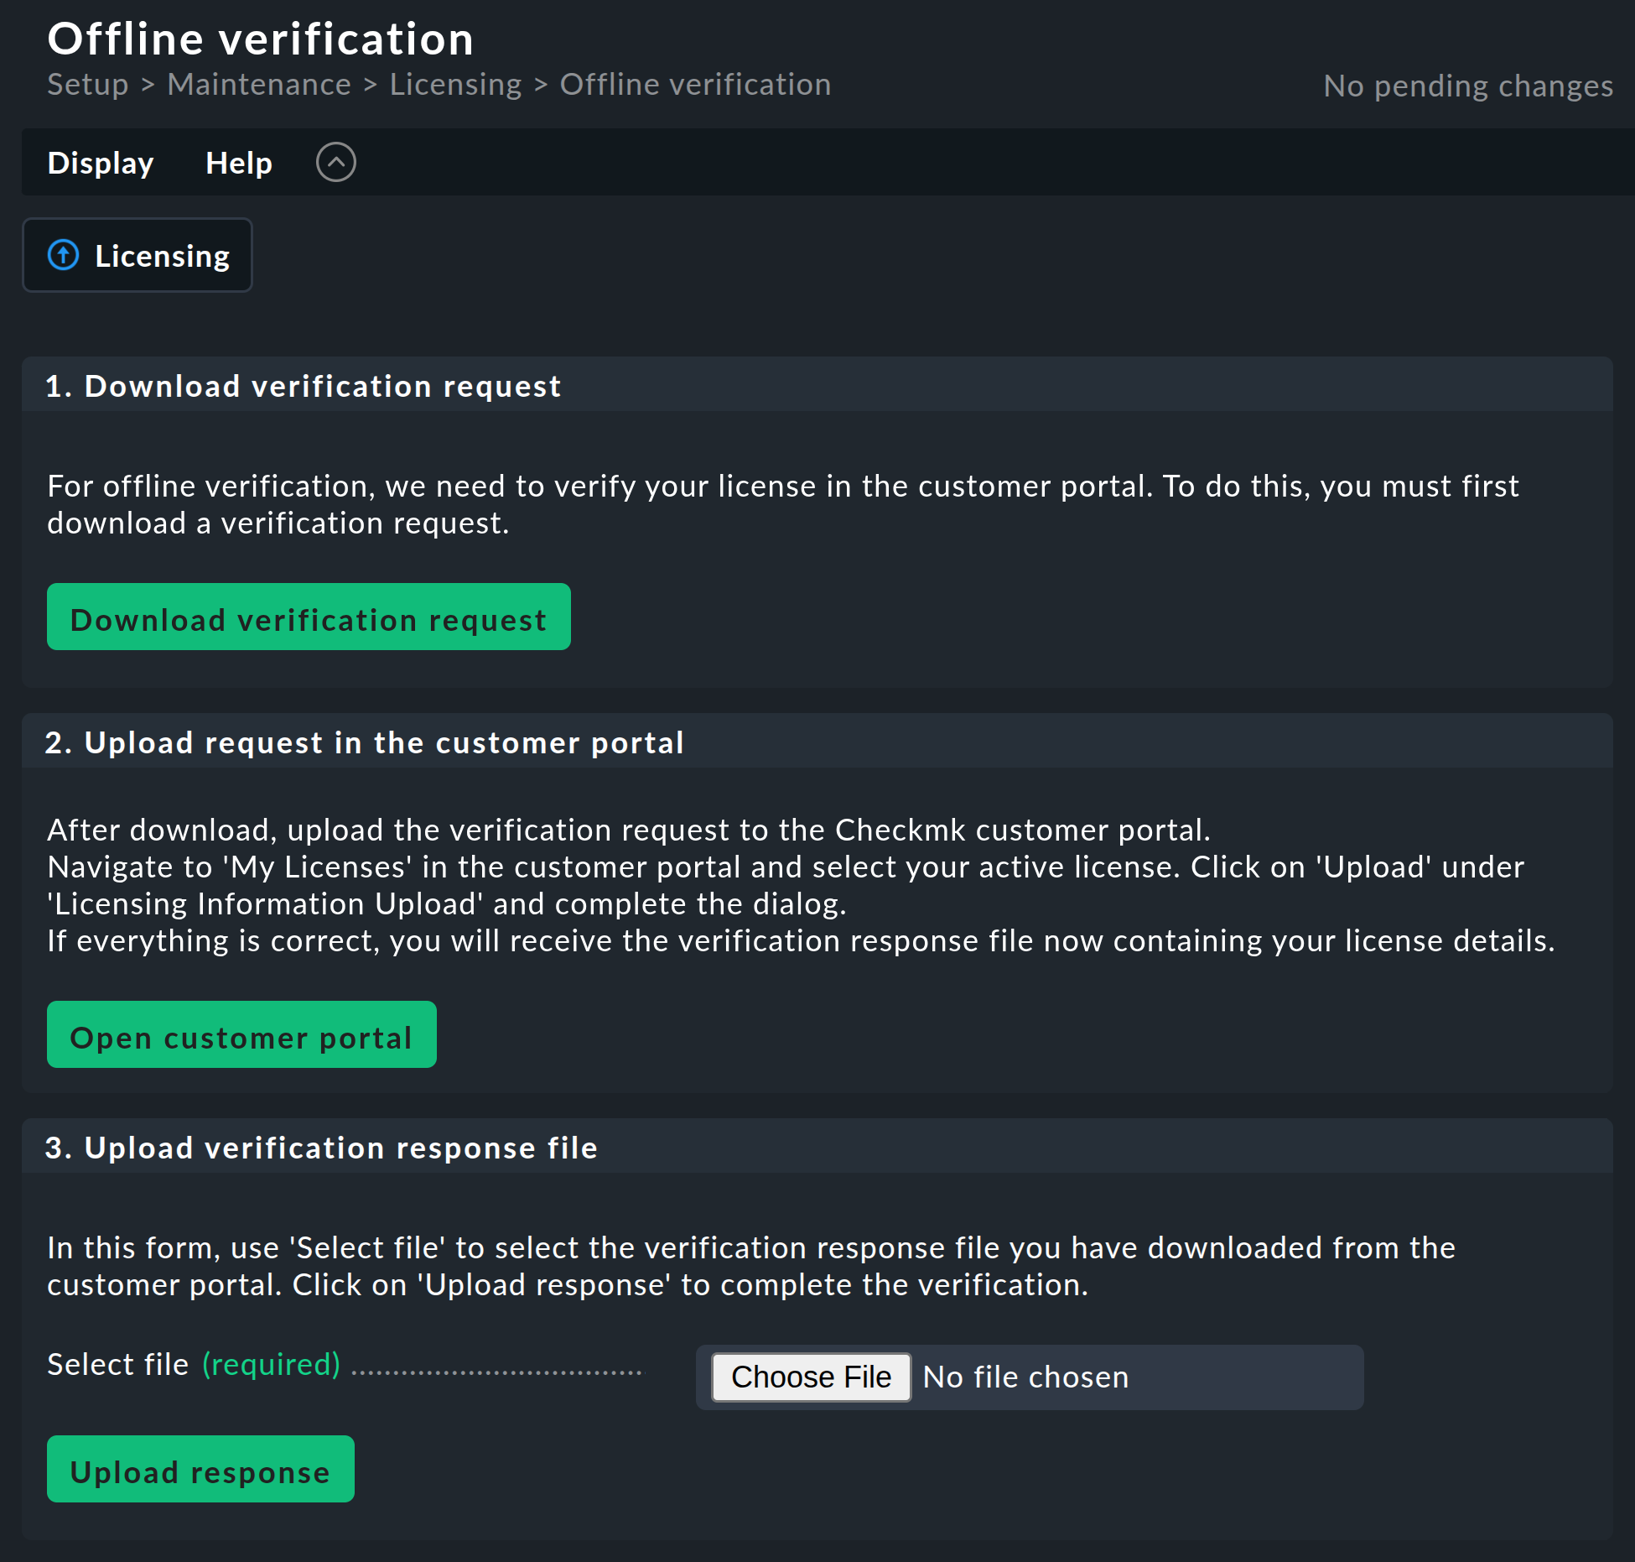Click the '3. Upload verification response file' header
The image size is (1635, 1562).
[x=321, y=1148]
